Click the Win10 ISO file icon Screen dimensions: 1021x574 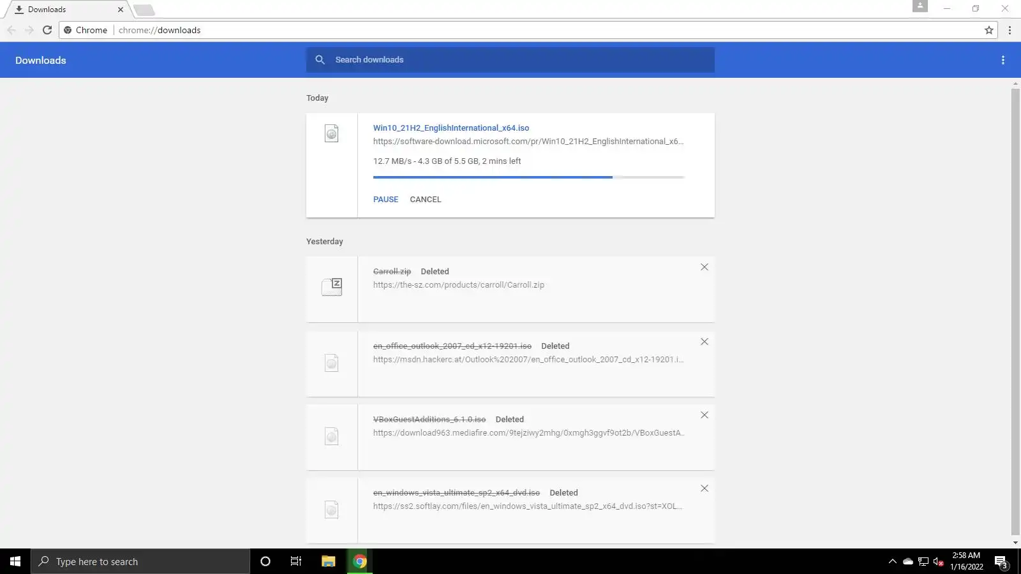click(x=332, y=133)
